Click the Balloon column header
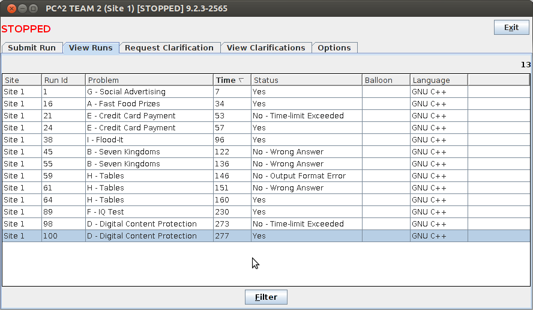 click(x=386, y=80)
